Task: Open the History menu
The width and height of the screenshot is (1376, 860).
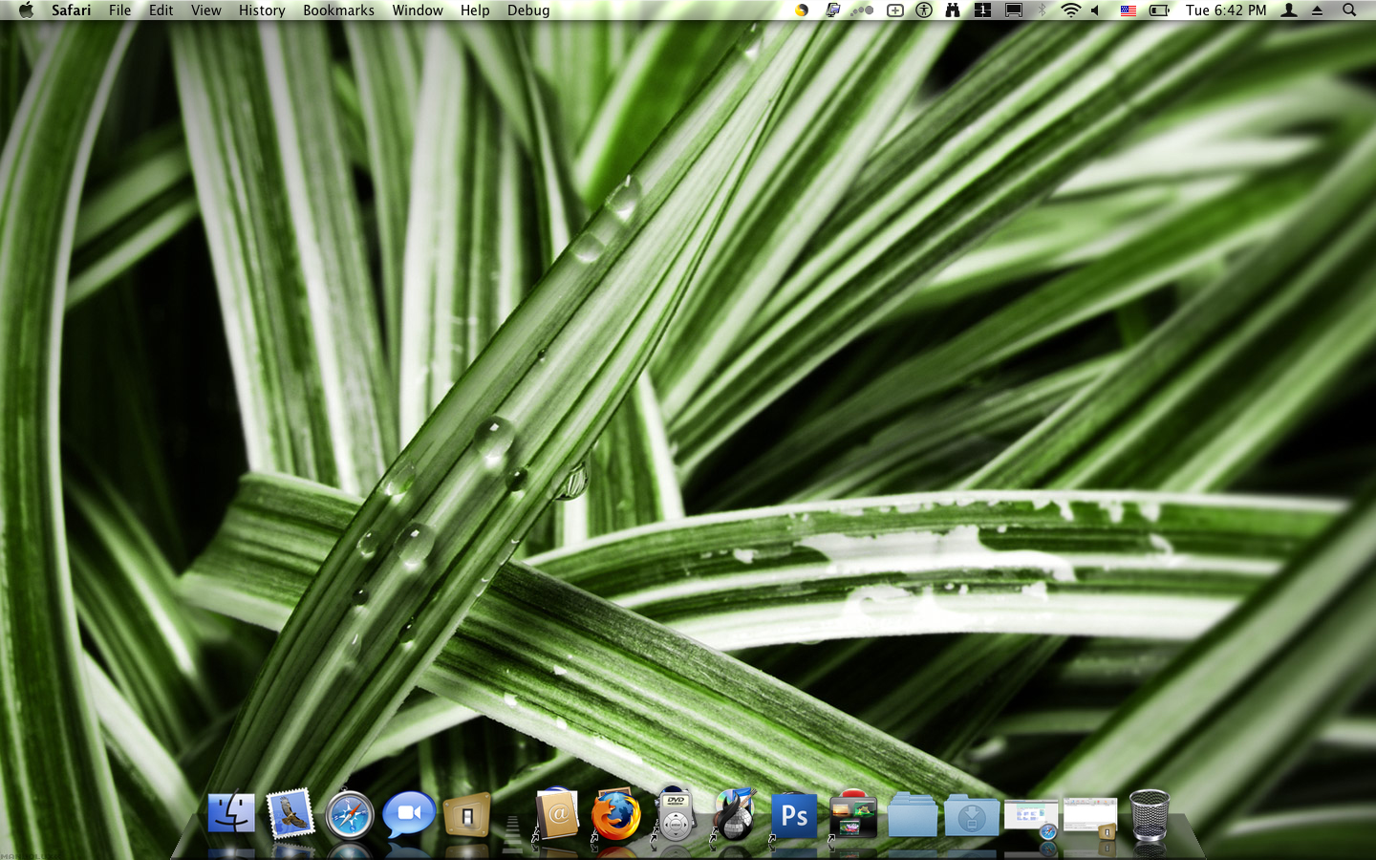Action: [262, 11]
